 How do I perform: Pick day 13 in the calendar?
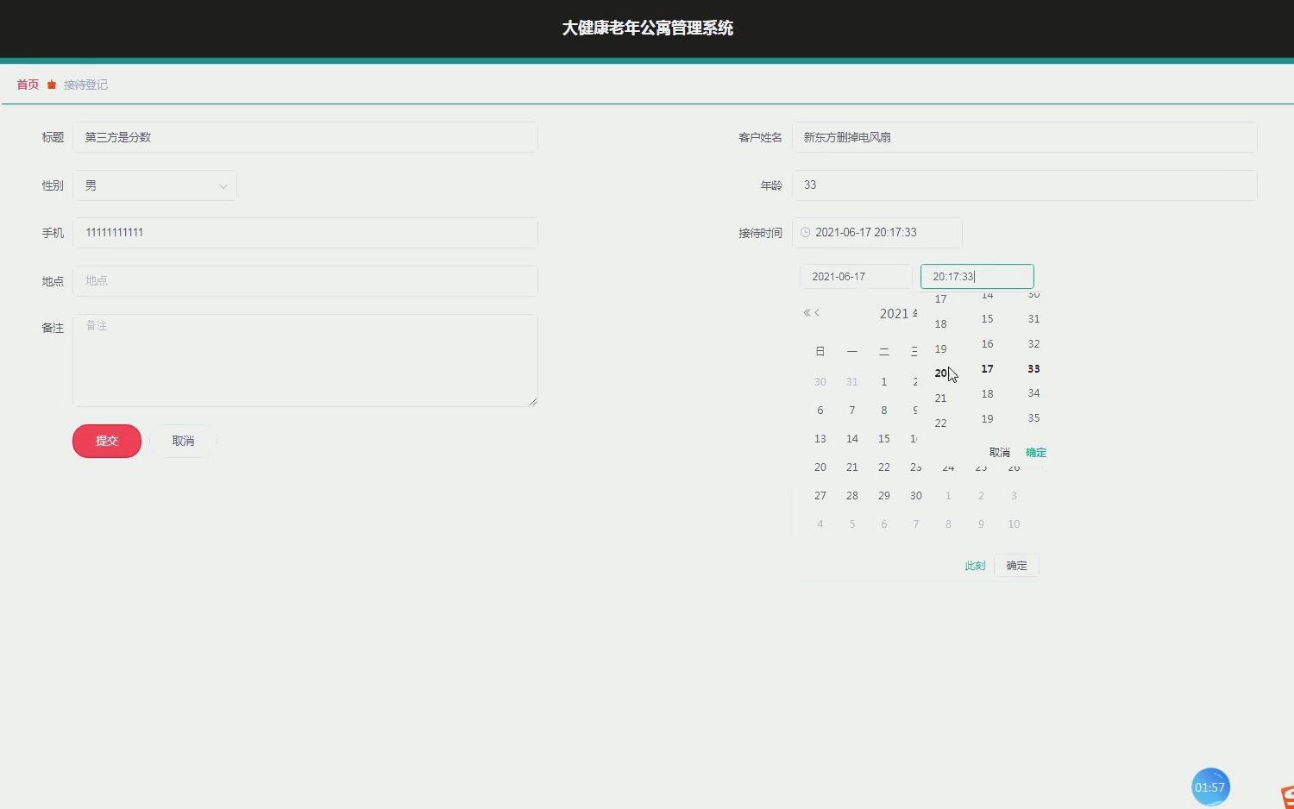point(820,439)
